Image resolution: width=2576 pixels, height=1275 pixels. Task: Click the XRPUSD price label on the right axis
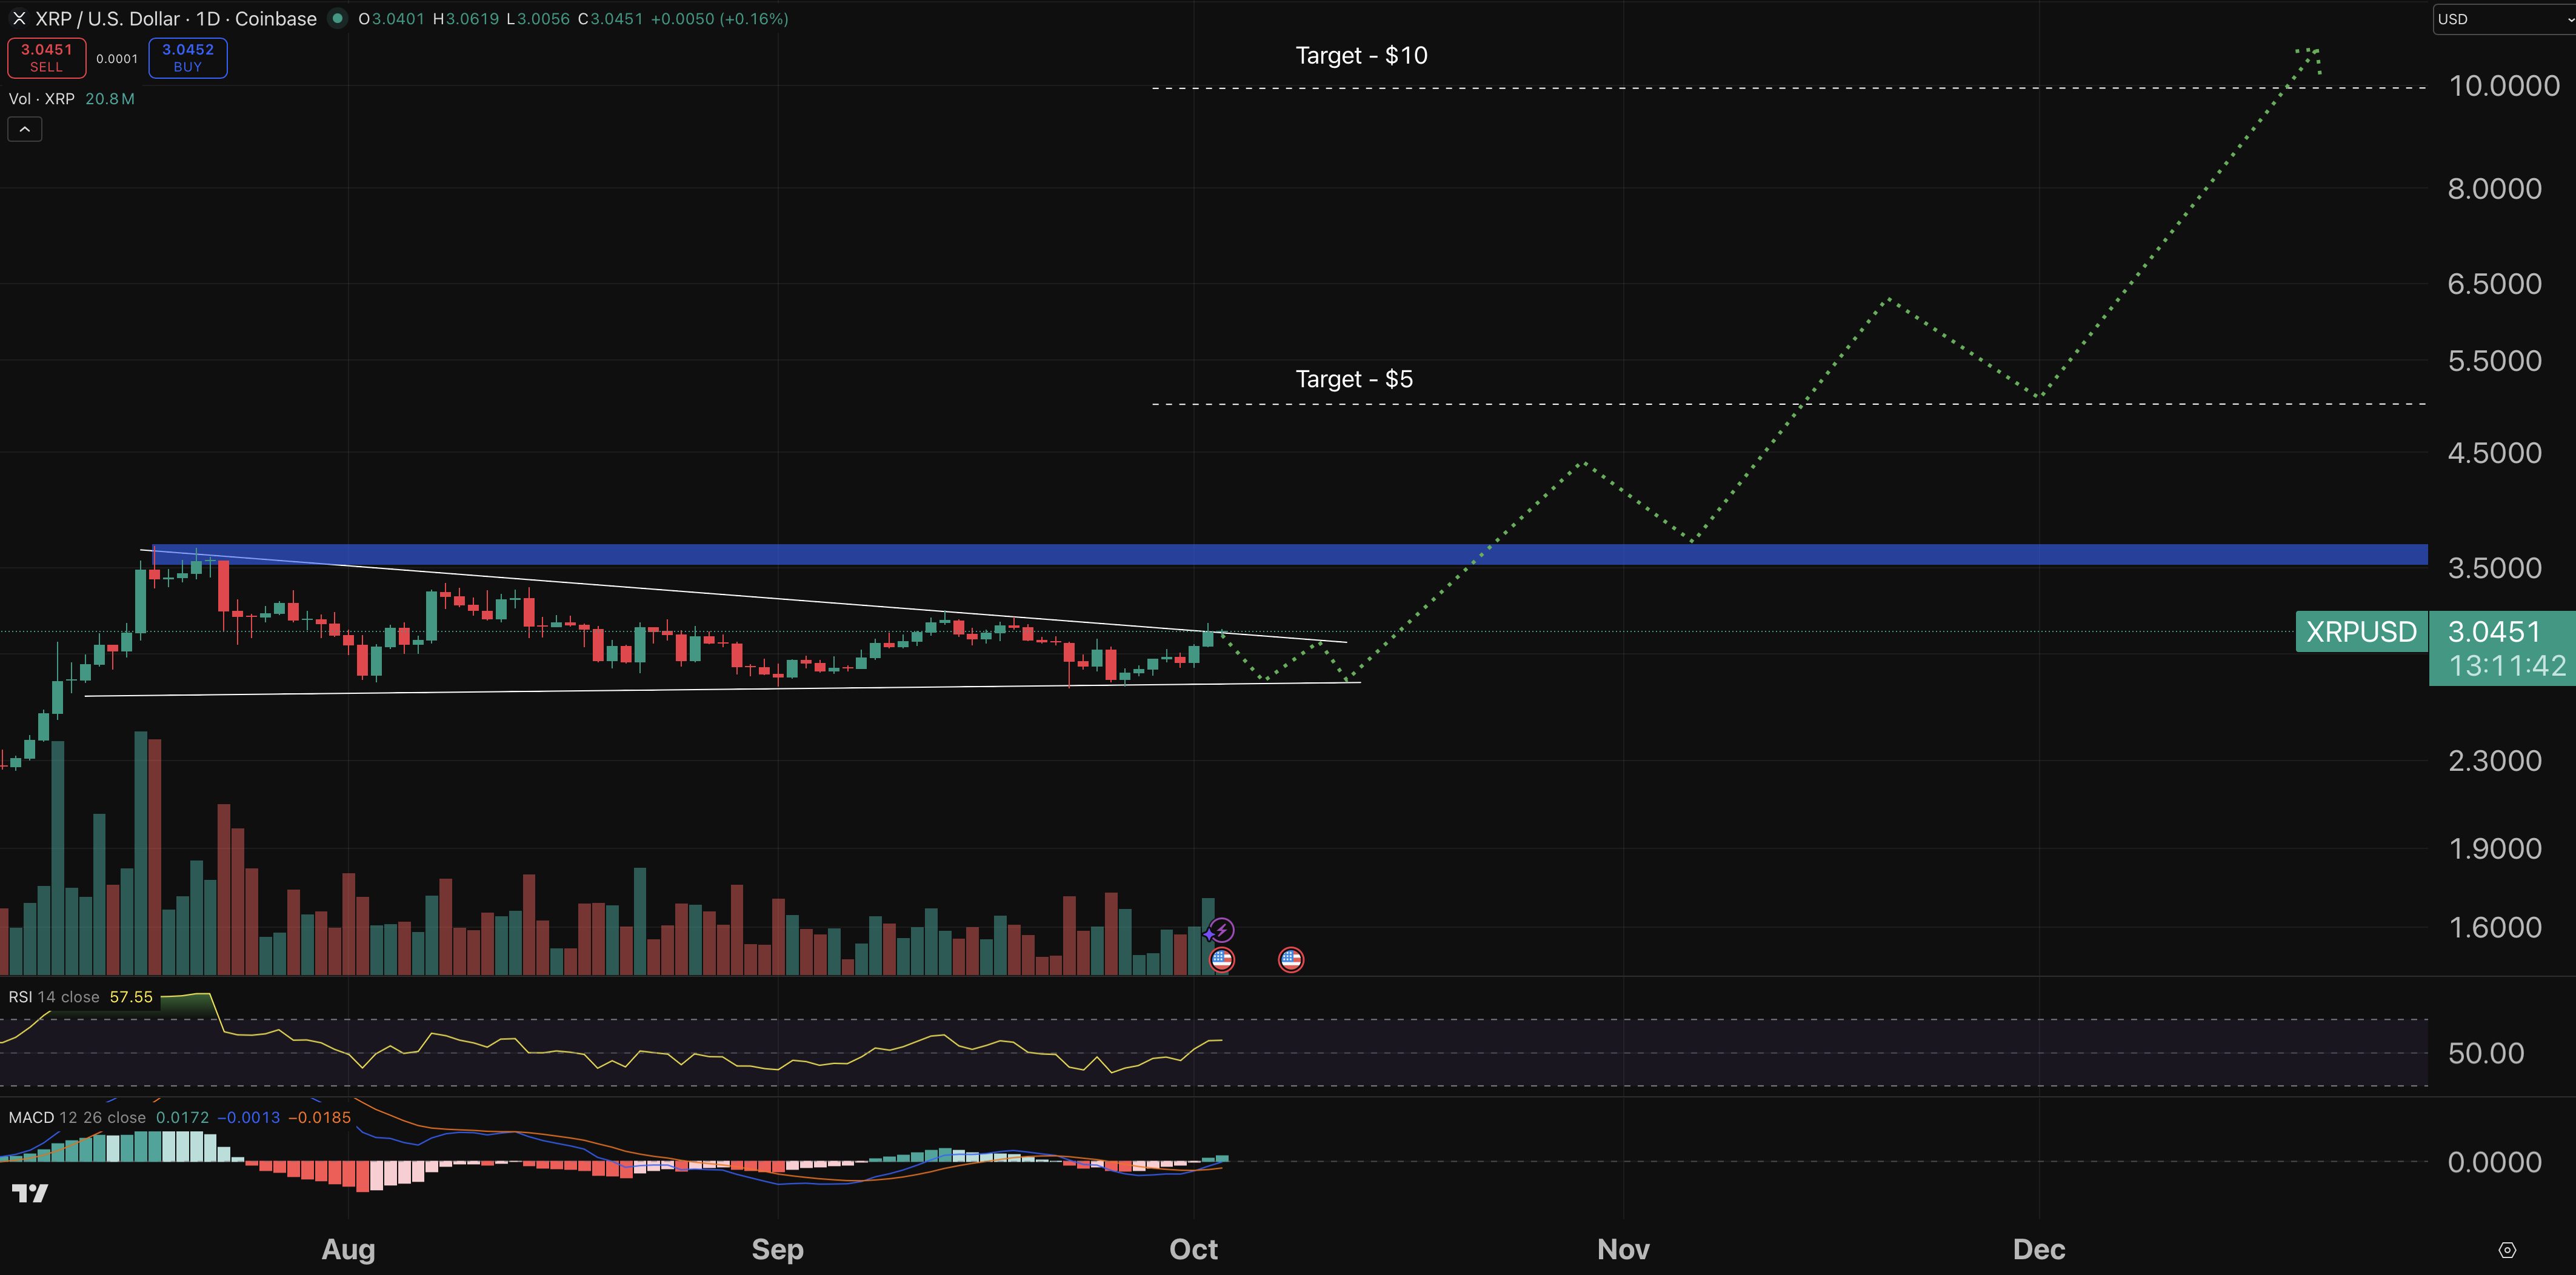(2361, 632)
